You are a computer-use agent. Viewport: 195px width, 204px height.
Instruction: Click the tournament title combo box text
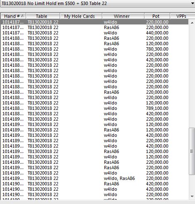54,3
